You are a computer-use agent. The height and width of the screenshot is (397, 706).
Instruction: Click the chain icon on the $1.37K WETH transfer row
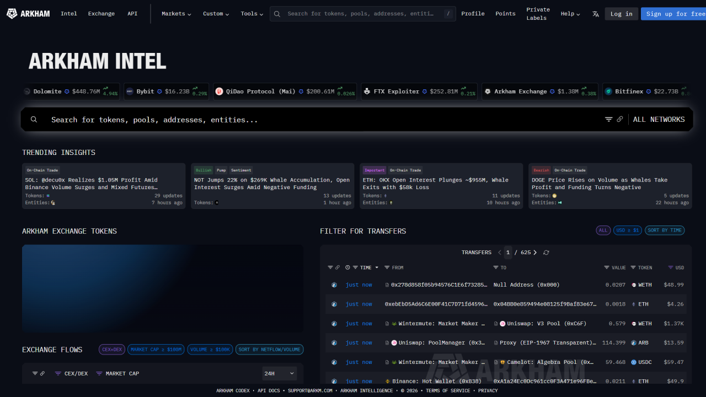[334, 324]
